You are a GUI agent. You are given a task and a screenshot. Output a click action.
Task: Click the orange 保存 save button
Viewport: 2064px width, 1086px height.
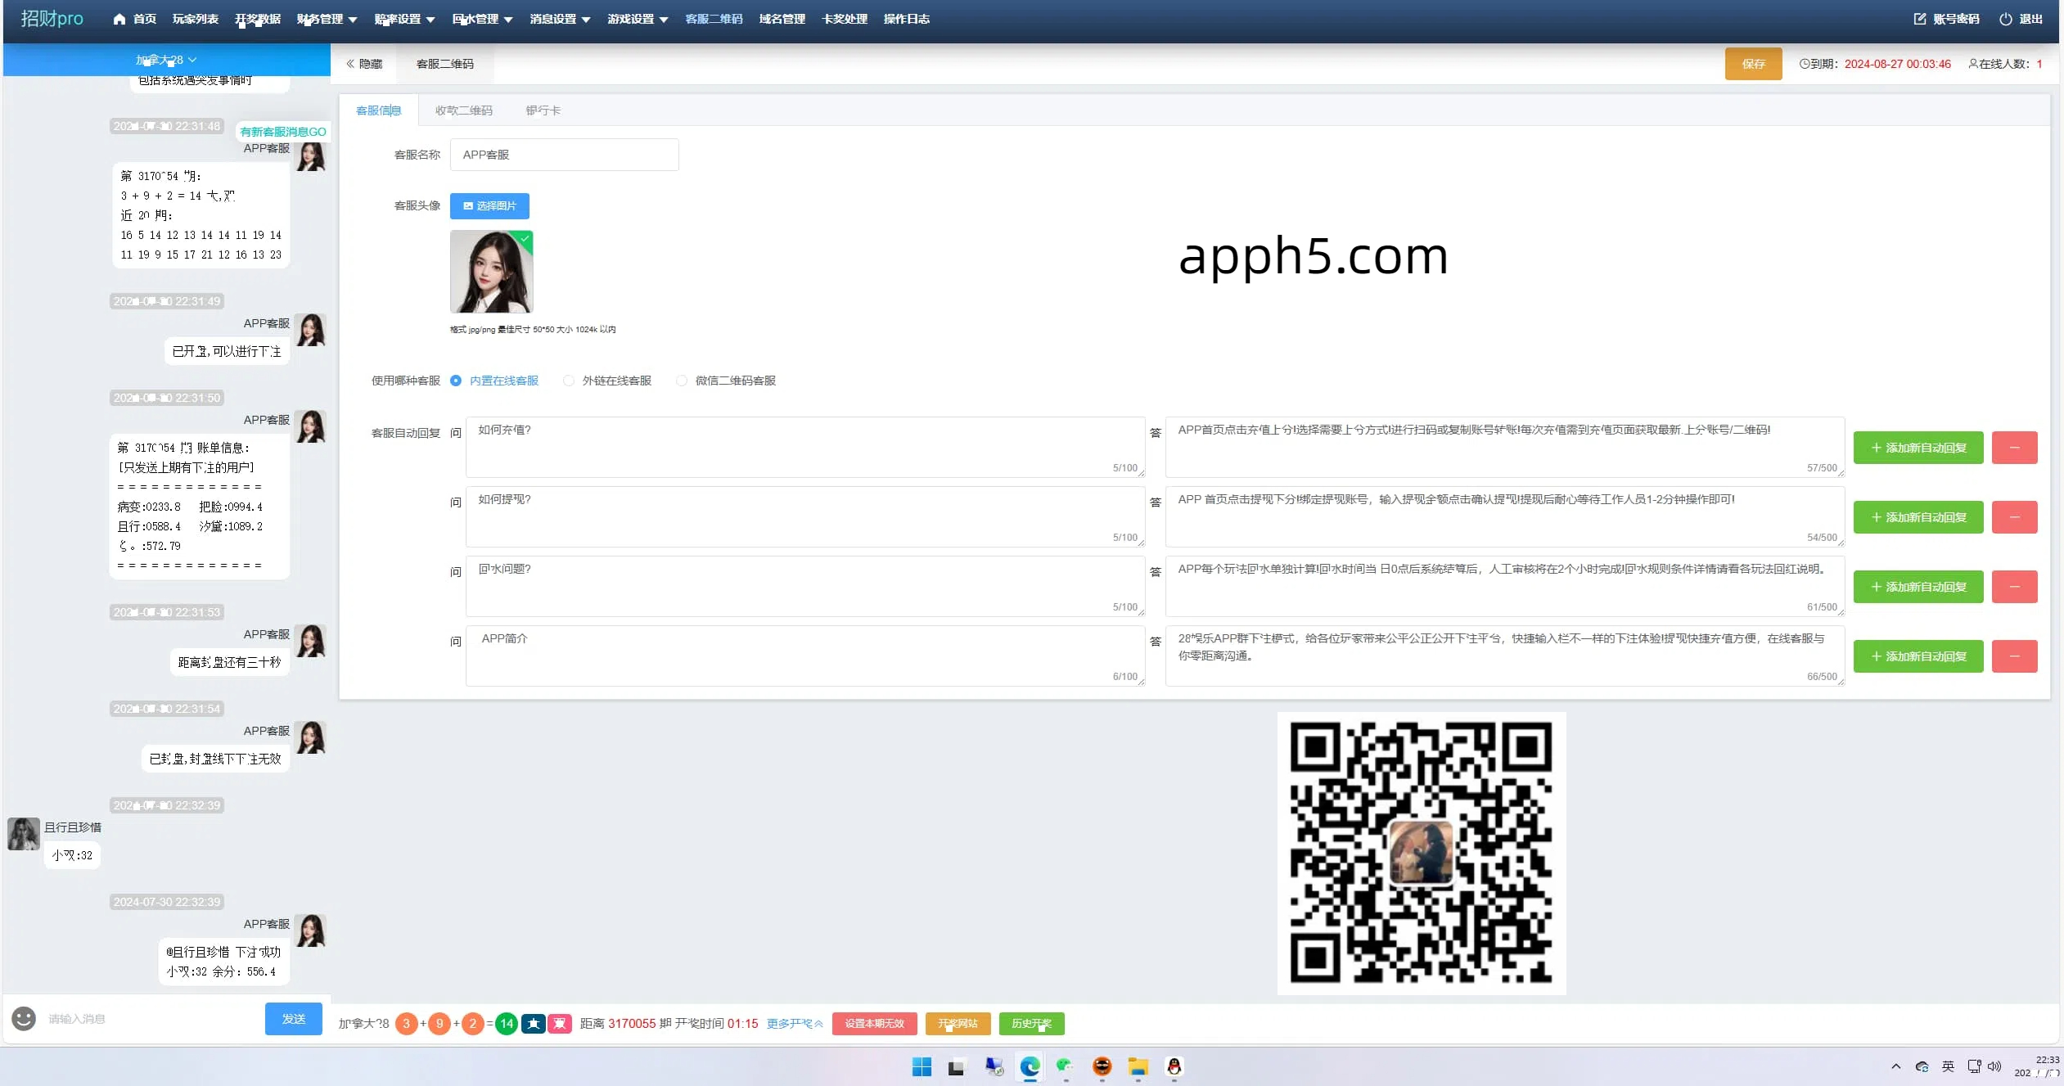1753,64
